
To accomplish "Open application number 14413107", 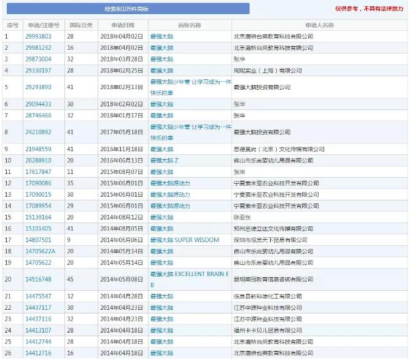I will coord(39,330).
